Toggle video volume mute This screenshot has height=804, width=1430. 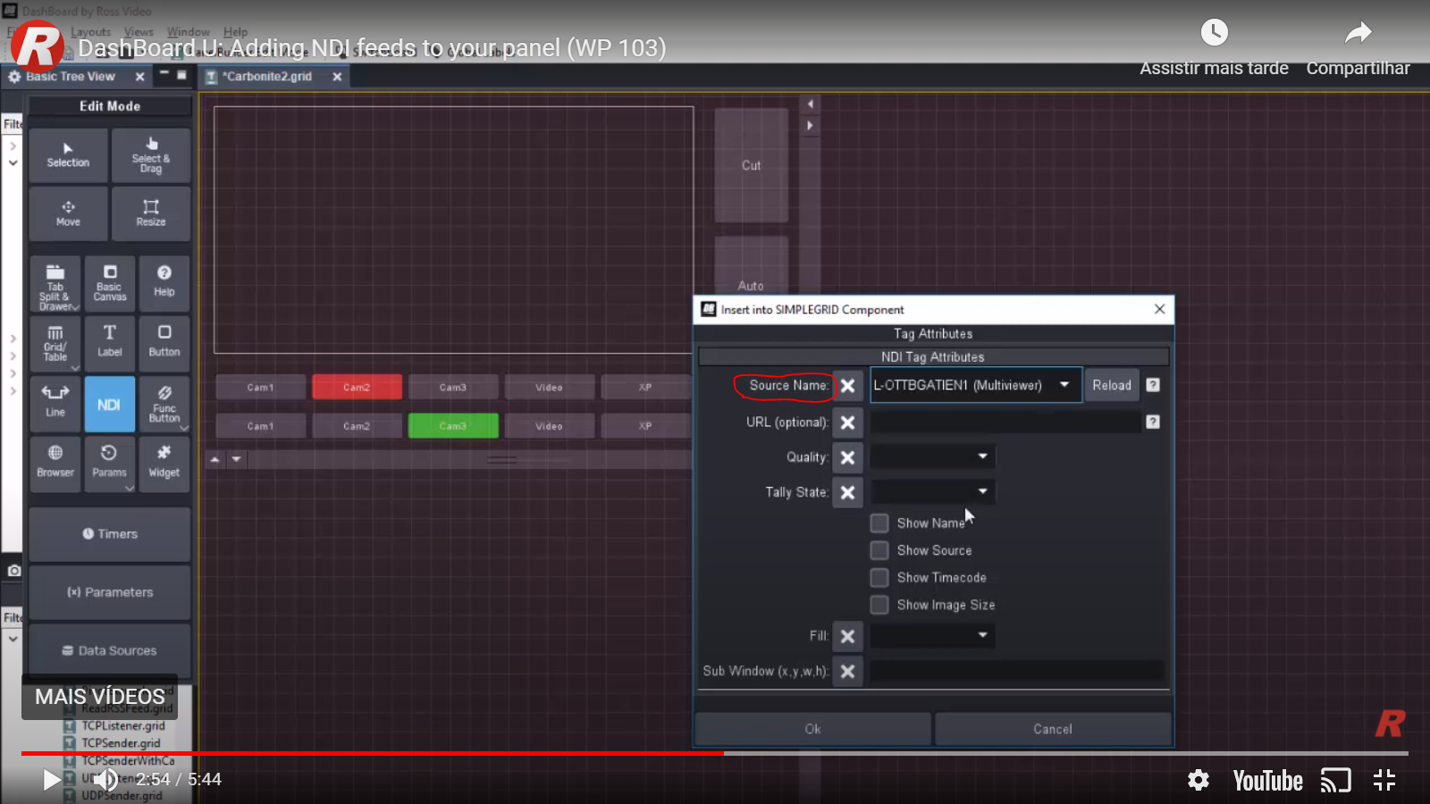(105, 780)
